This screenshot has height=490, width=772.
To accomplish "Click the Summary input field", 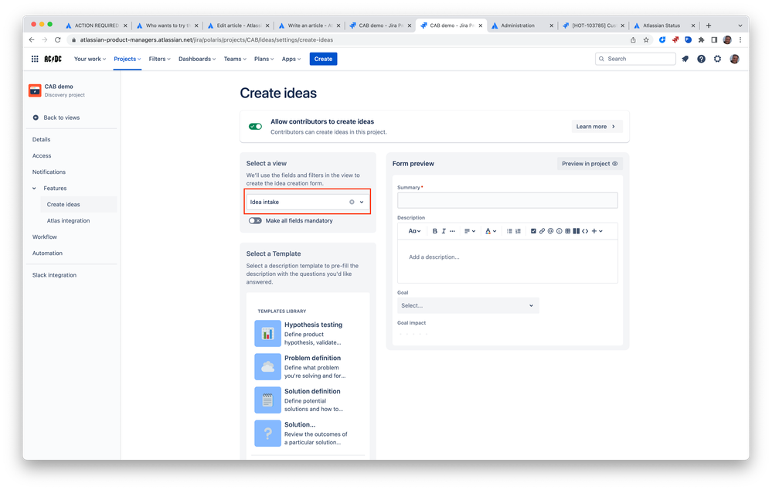I will [x=507, y=200].
